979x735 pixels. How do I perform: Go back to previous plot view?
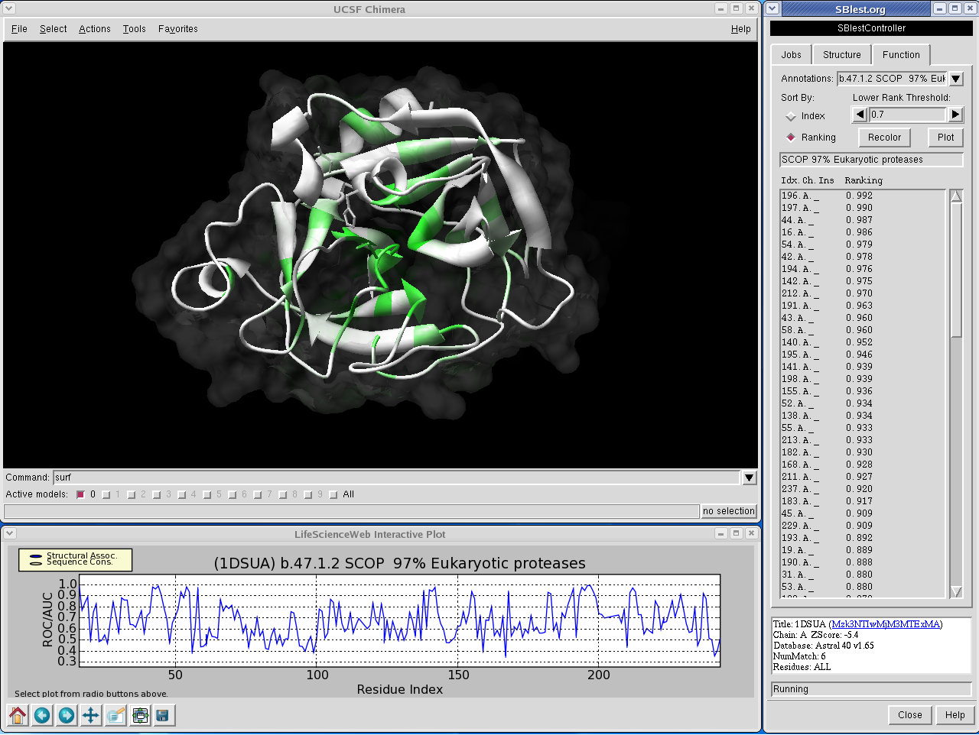42,715
